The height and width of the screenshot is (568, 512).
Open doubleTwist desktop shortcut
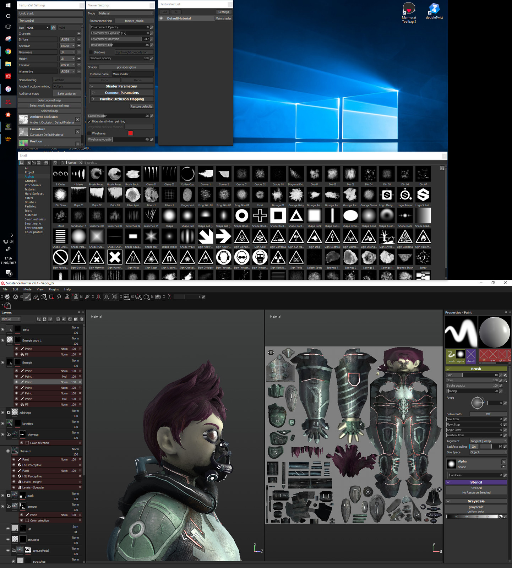point(434,11)
